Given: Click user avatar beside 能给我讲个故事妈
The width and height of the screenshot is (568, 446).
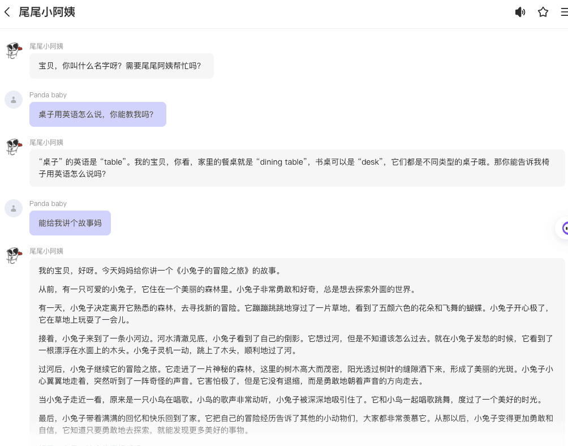Looking at the screenshot, I should tap(14, 208).
